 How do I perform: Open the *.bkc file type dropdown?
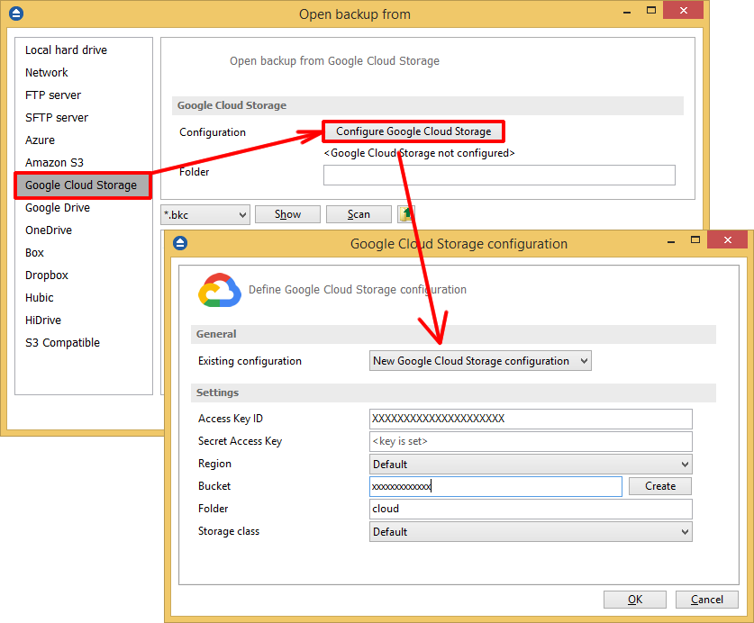click(x=205, y=215)
